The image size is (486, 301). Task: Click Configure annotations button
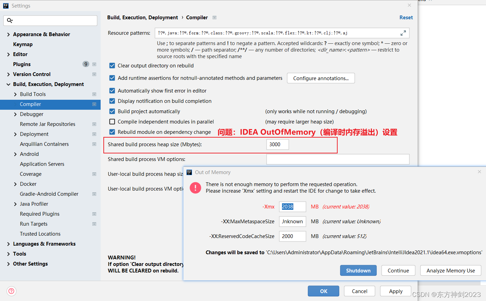[x=321, y=78]
